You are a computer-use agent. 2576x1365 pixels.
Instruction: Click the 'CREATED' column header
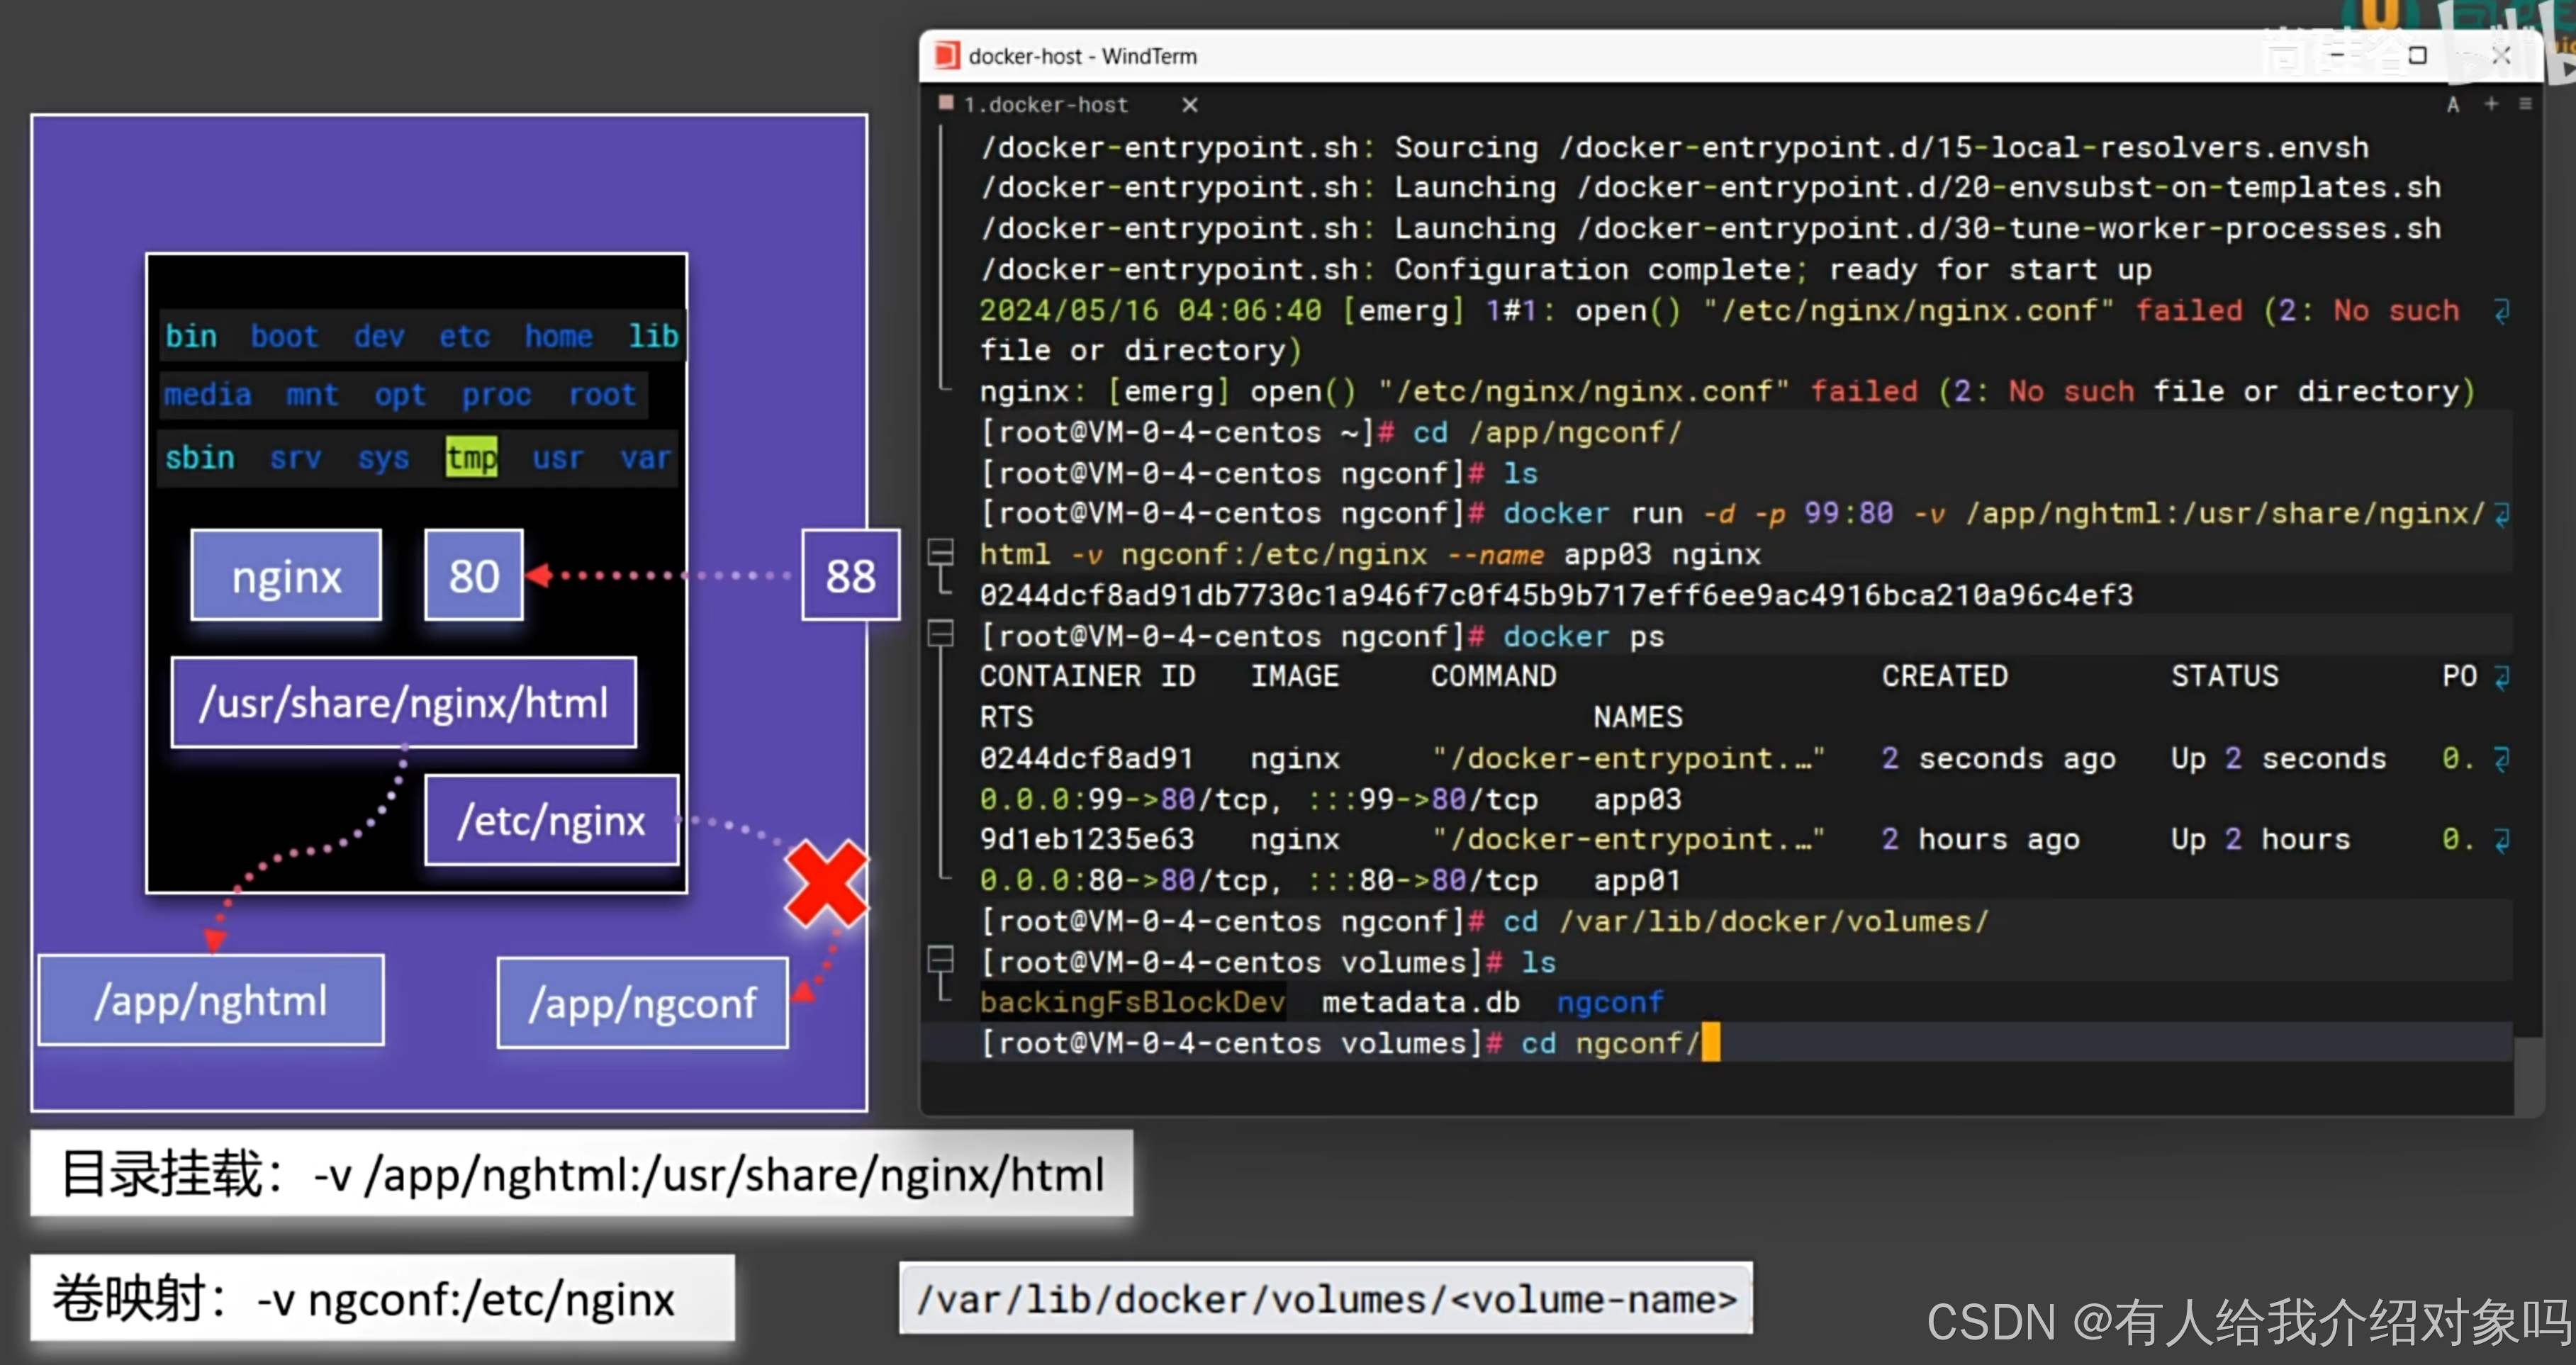(1944, 677)
